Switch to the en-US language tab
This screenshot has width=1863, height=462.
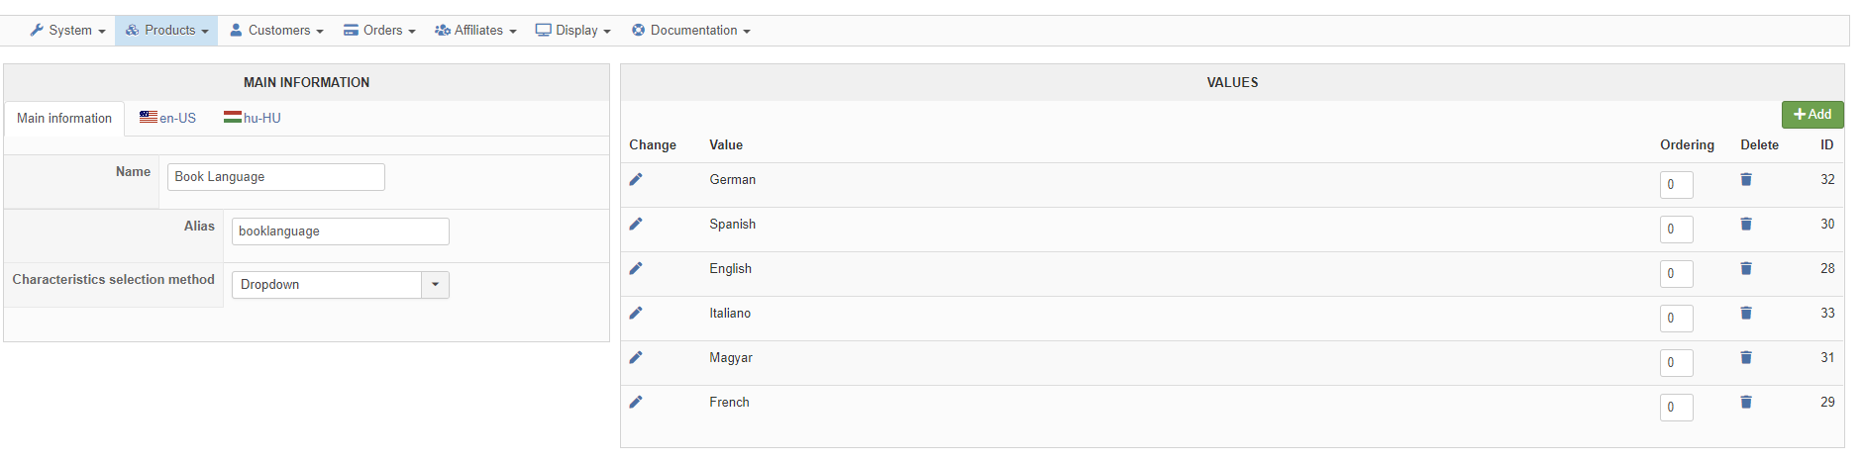coord(167,118)
